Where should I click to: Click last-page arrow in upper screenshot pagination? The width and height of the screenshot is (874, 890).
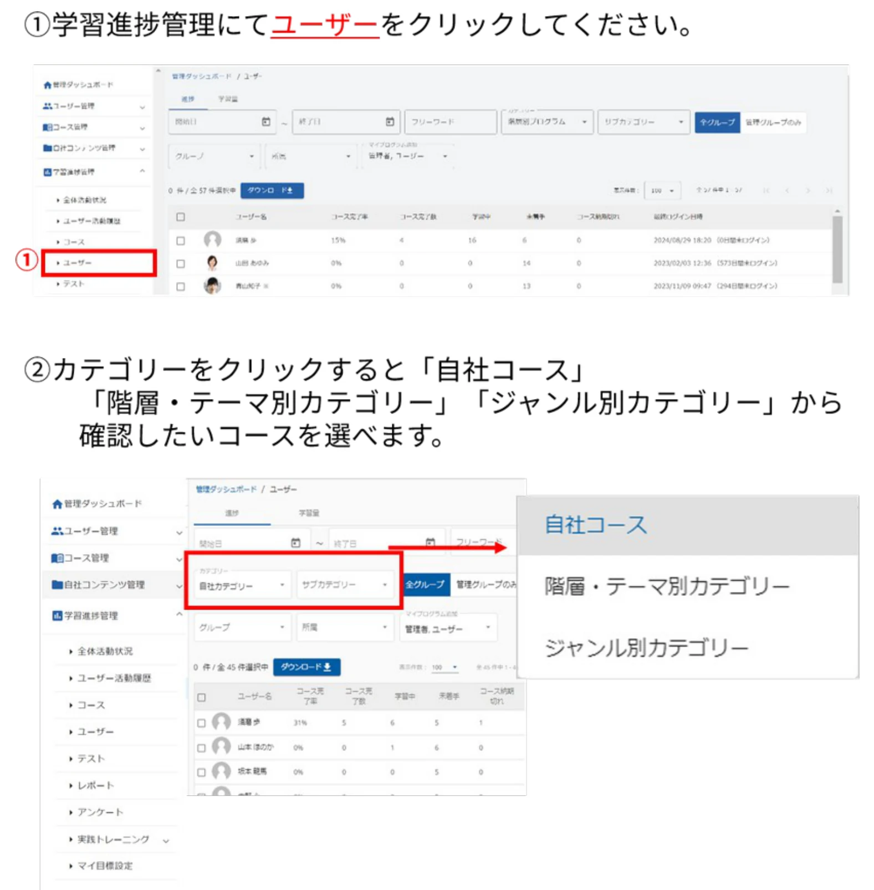pos(829,191)
